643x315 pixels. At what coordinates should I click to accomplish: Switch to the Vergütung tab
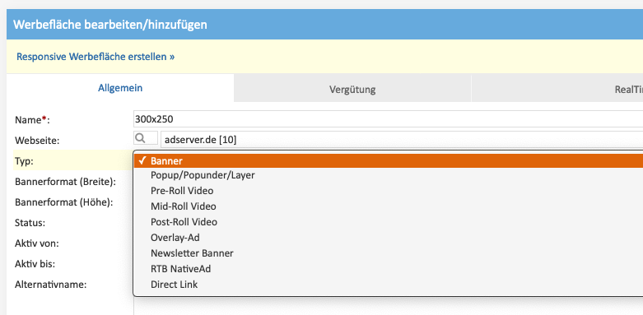tap(352, 89)
